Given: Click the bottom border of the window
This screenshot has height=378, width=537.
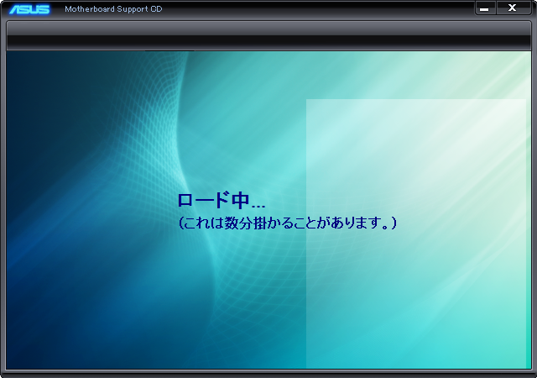Looking at the screenshot, I should (x=268, y=373).
